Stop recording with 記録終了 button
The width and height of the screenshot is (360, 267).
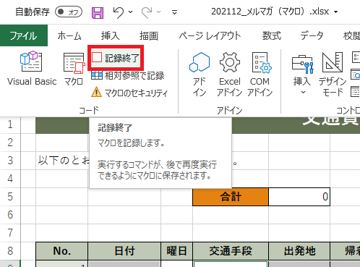point(116,58)
